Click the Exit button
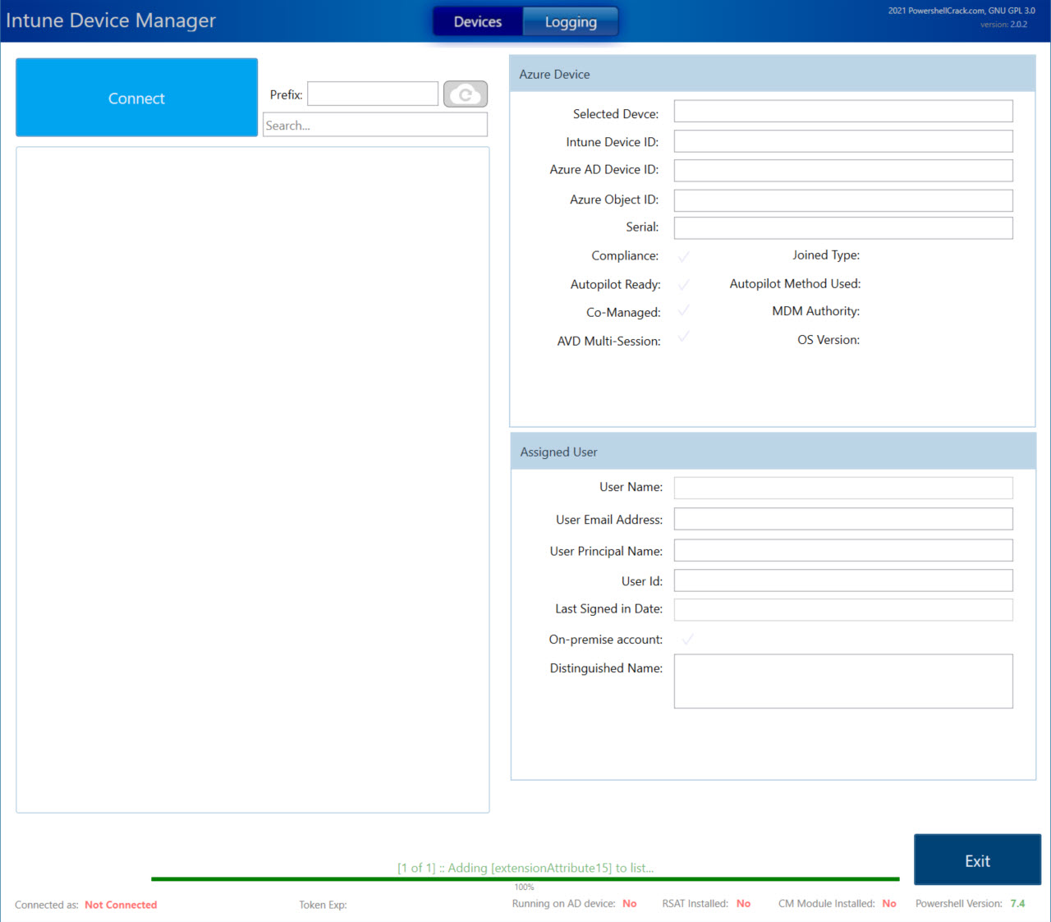This screenshot has height=922, width=1051. (977, 860)
